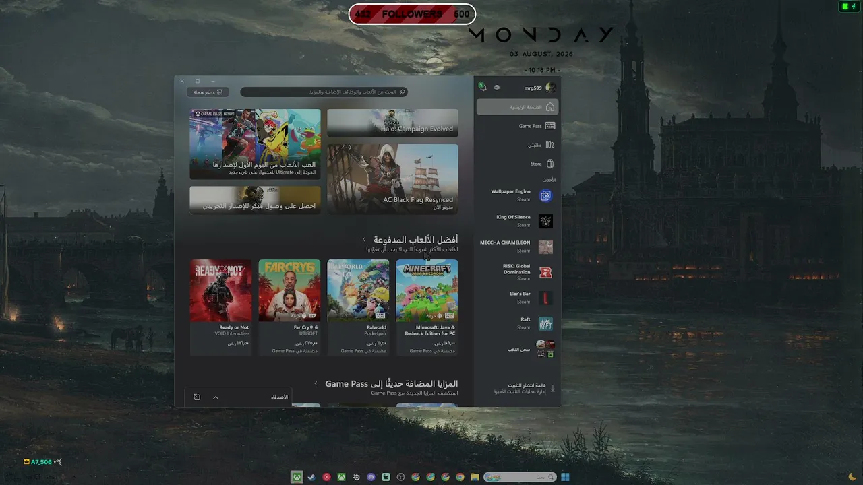The width and height of the screenshot is (863, 485).
Task: Go to the My Library tab
Action: pos(517,145)
